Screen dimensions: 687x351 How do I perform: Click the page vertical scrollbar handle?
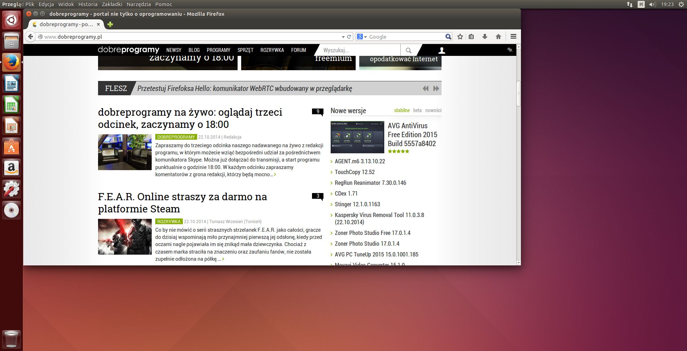518,94
